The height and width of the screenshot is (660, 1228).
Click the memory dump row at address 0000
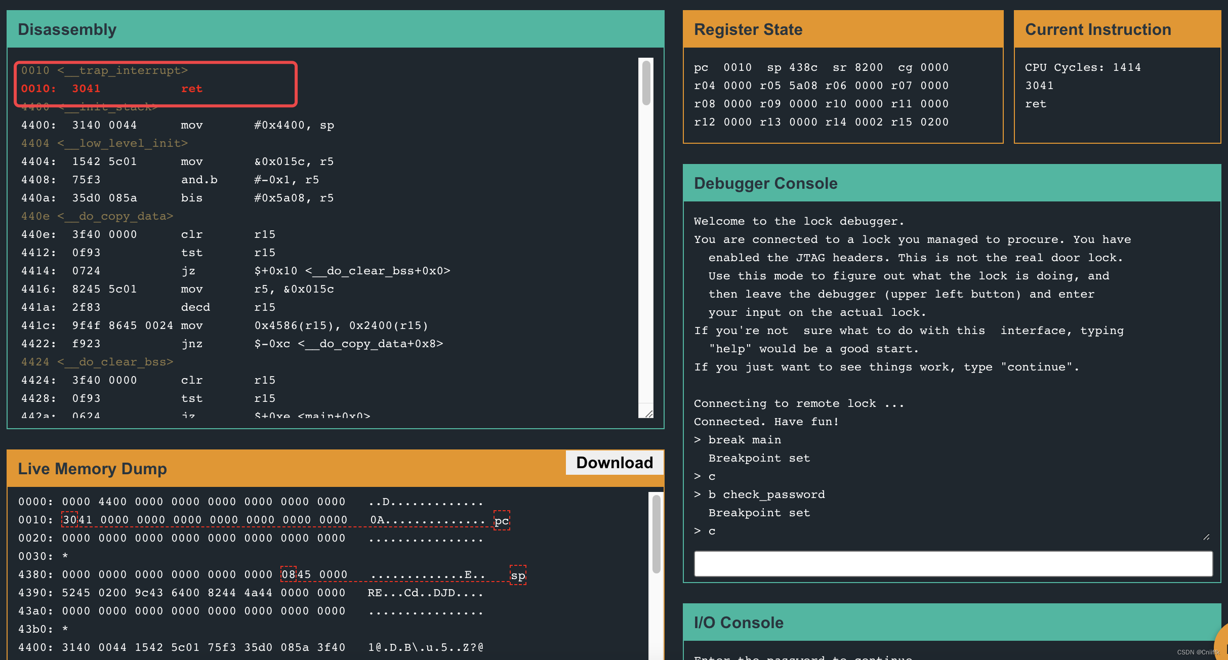251,502
